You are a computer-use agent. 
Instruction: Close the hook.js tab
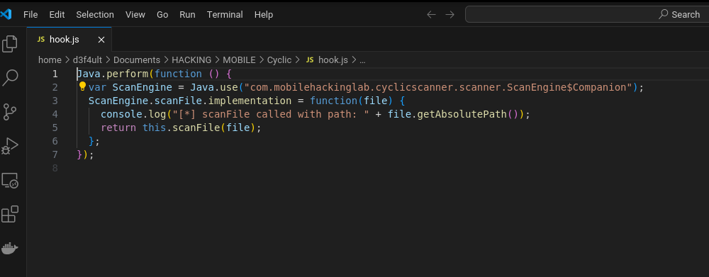tap(101, 40)
